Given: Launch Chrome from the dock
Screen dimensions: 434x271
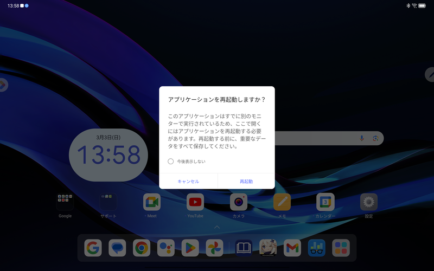Looking at the screenshot, I should click(142, 248).
